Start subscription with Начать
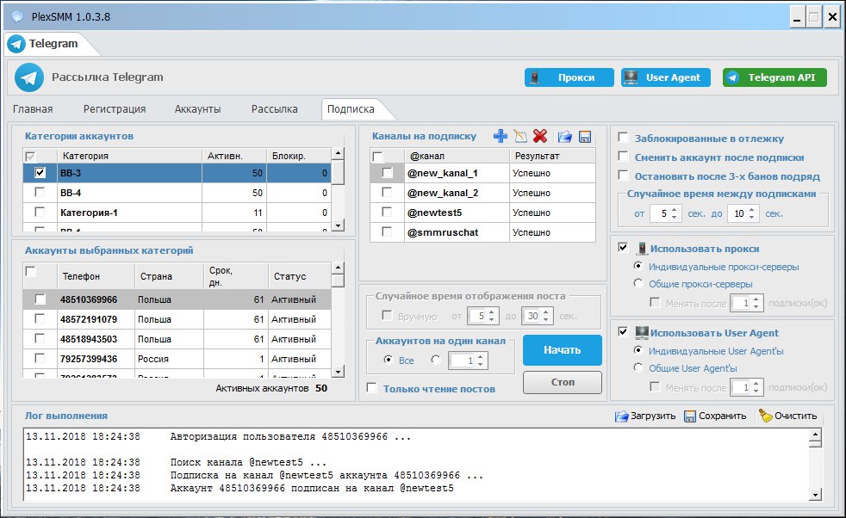Viewport: 846px width, 518px height. click(x=563, y=350)
